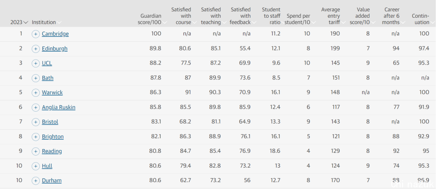The width and height of the screenshot is (436, 189).
Task: Click plus icon next to Anglia Ruskin
Action: pyautogui.click(x=36, y=108)
